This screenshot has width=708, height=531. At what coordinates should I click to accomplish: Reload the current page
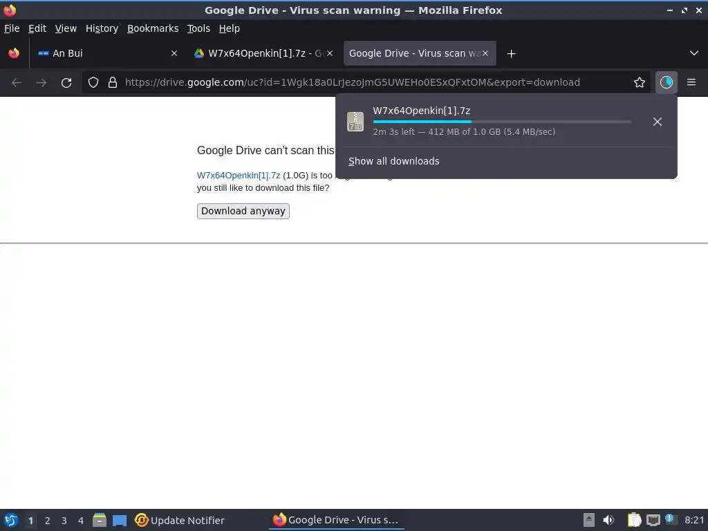pos(66,83)
